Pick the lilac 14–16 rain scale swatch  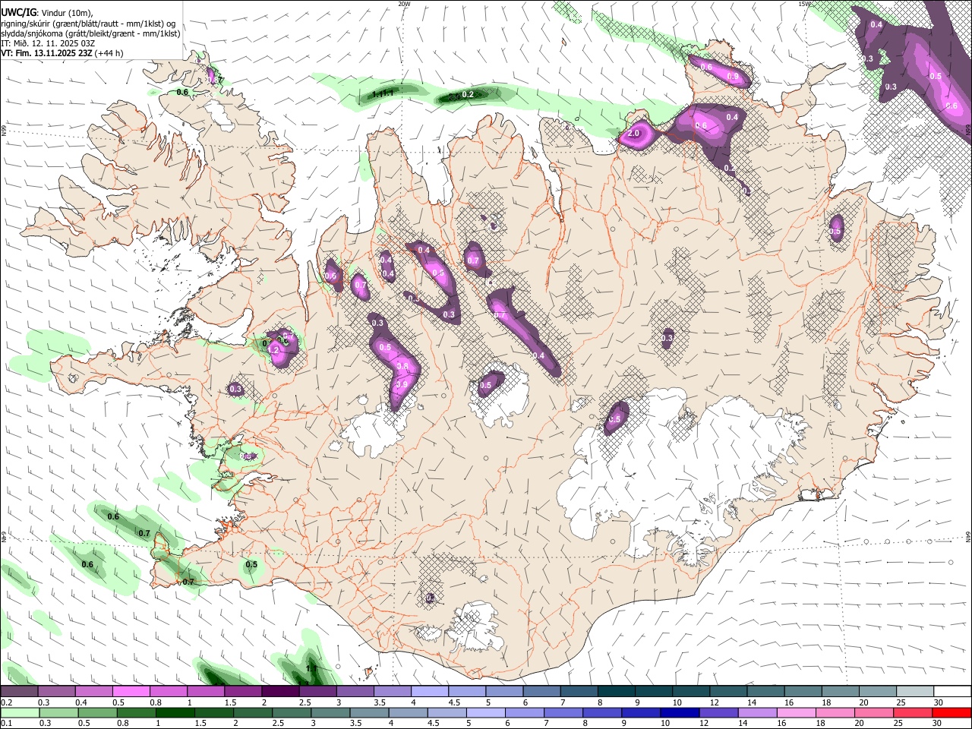[759, 713]
